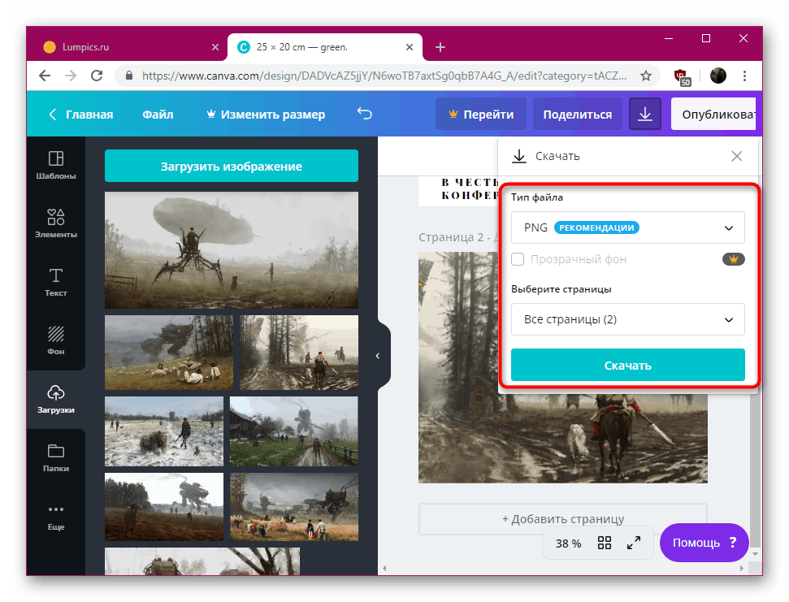Collapse the side panel with arrow handle
This screenshot has height=602, width=789.
[378, 356]
